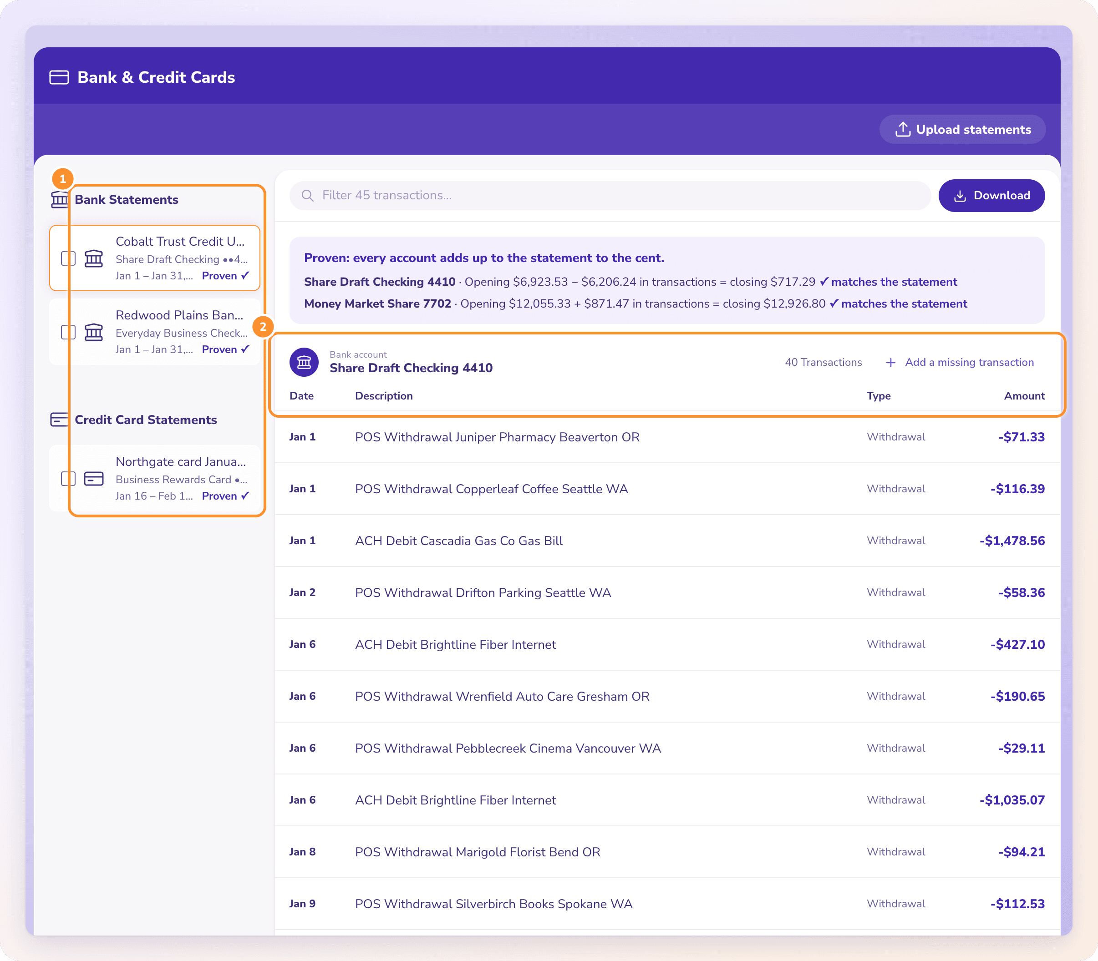Click the magnifier icon in the filter box
Screen dimensions: 1098x961
click(307, 196)
